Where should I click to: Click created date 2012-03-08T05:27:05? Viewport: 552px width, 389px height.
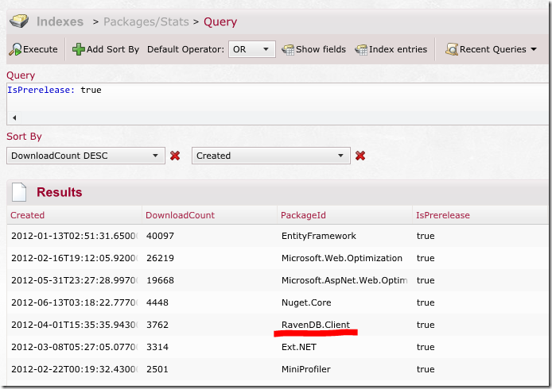pyautogui.click(x=75, y=347)
